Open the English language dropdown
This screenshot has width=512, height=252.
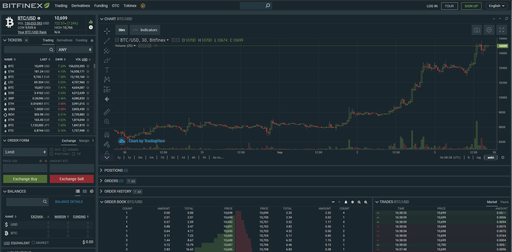pos(497,6)
